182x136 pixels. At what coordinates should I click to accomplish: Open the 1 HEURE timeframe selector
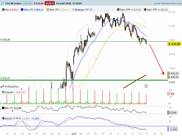point(27,3)
